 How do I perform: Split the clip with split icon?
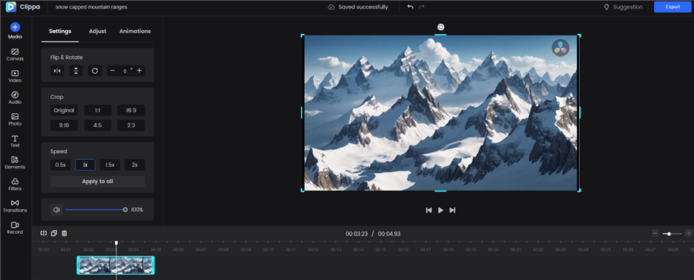(x=43, y=233)
